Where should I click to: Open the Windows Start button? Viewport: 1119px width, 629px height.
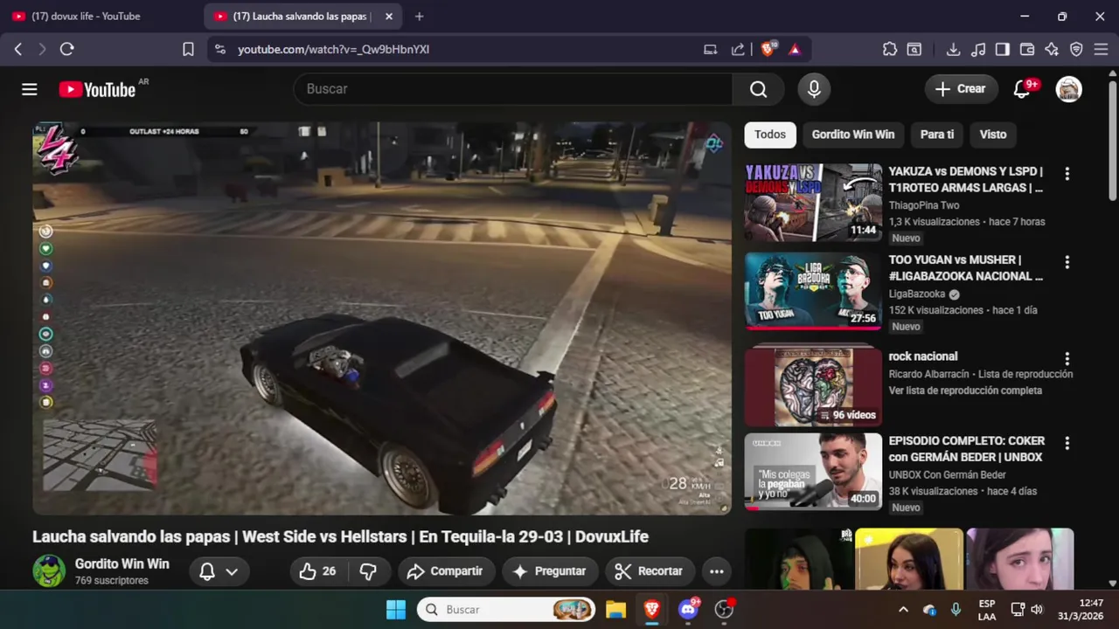pos(395,610)
